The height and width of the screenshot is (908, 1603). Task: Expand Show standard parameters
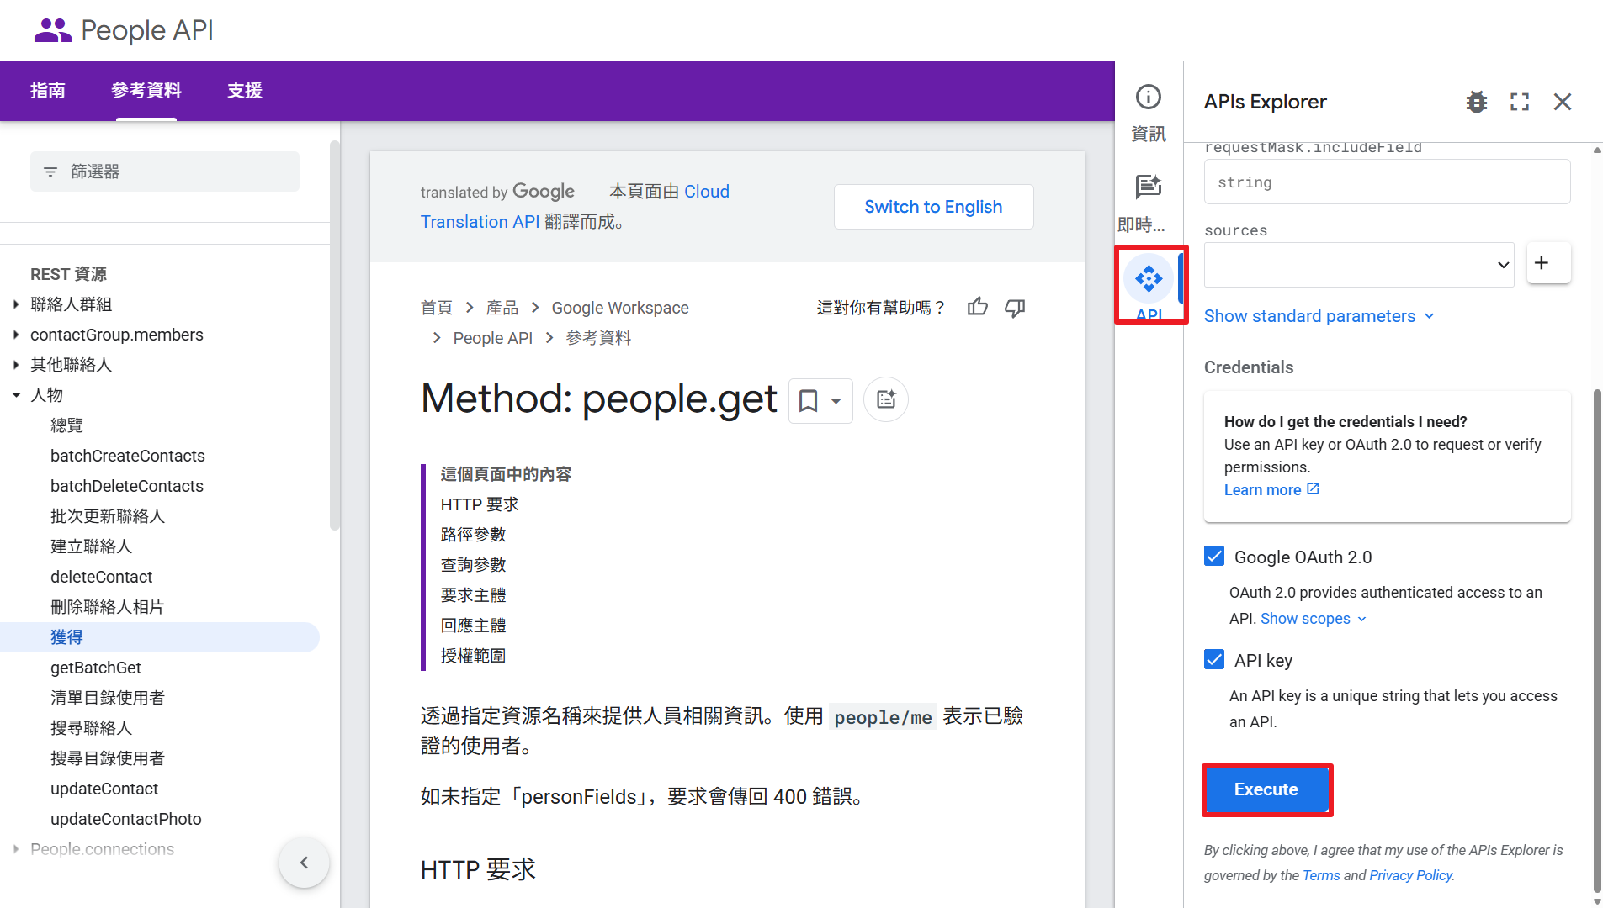[x=1319, y=316]
